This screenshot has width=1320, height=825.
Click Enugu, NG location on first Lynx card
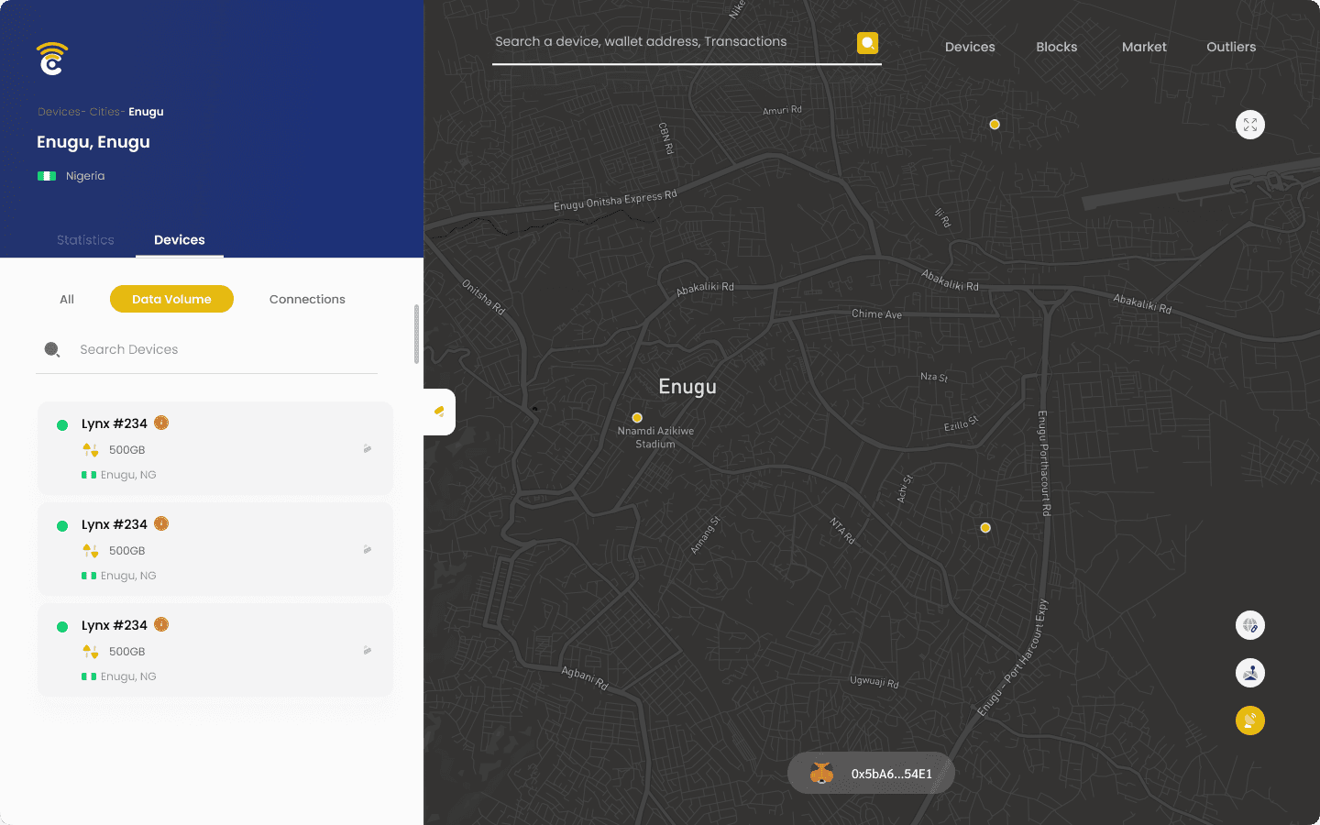click(x=128, y=475)
